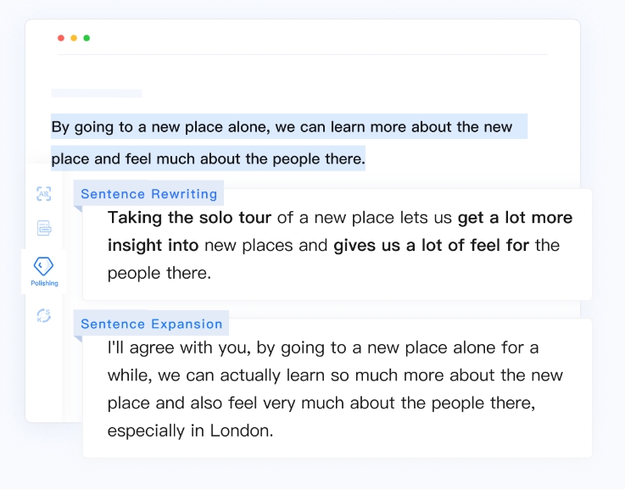This screenshot has width=625, height=489.
Task: Click the bold phrase "get a lot more"
Action: 515,218
